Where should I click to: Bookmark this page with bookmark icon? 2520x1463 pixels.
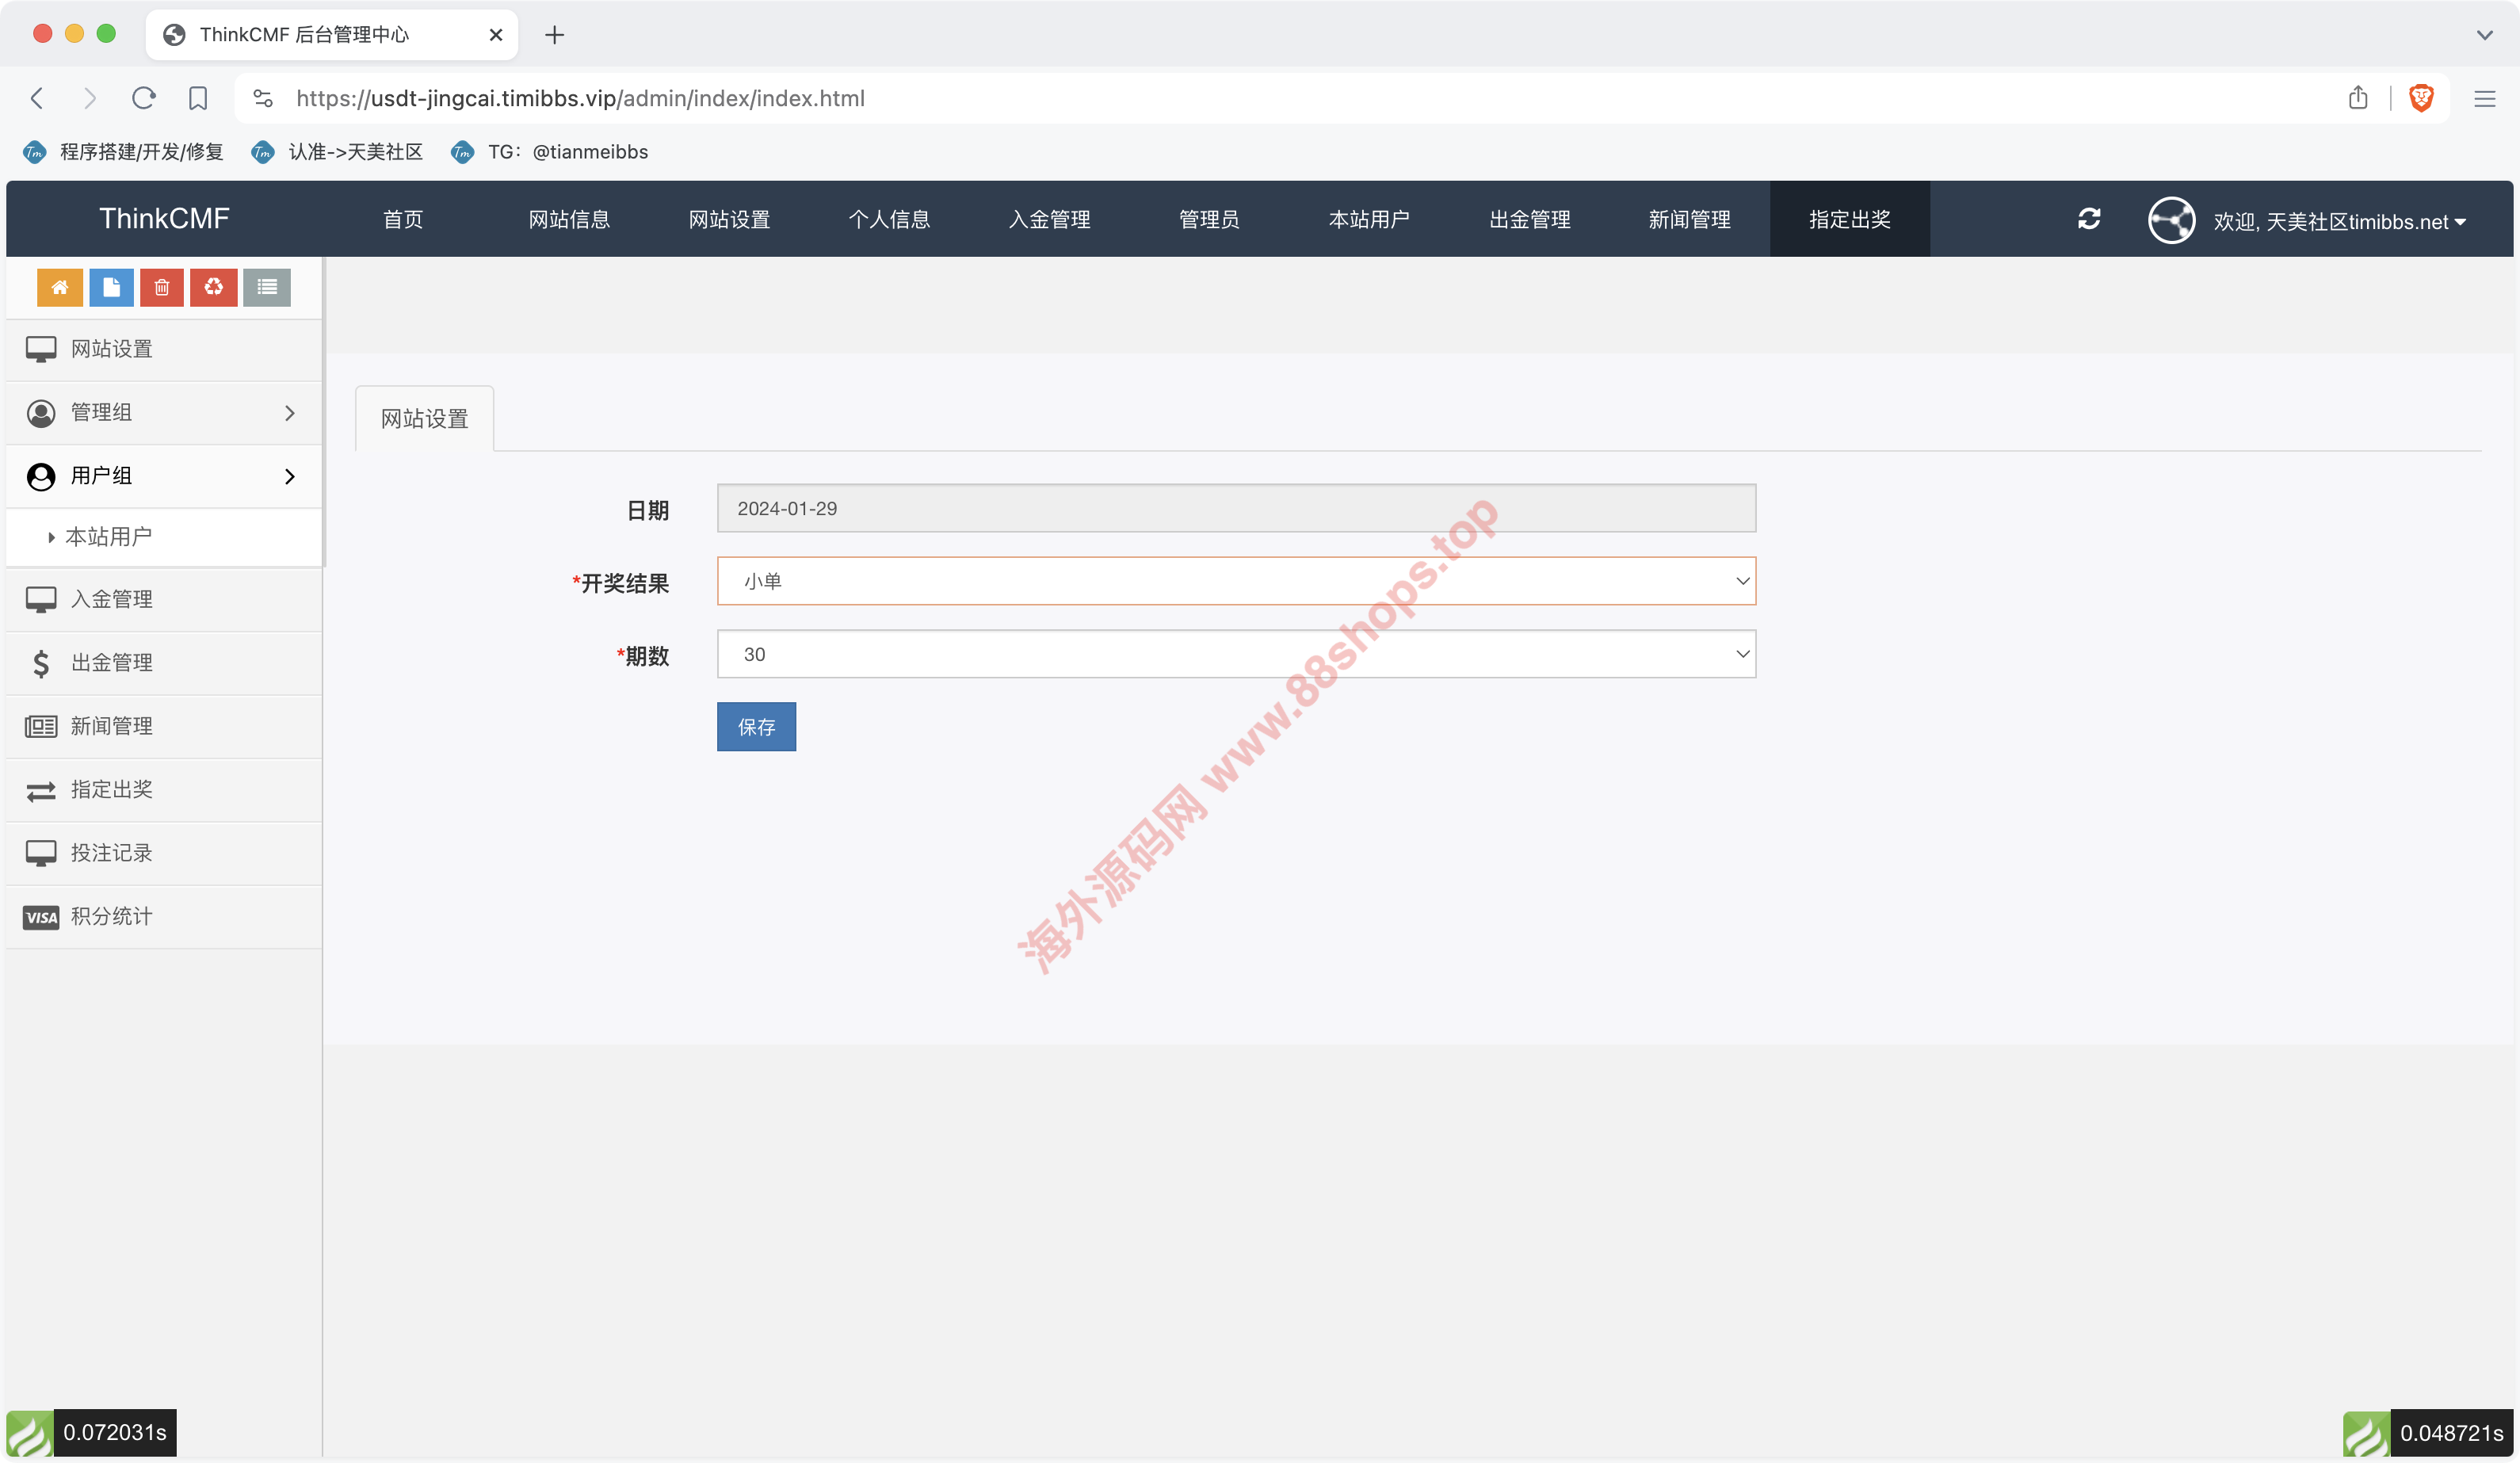tap(197, 98)
